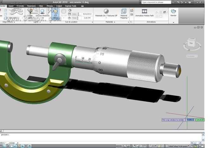
Task: Toggle Dynamic Input in status bar
Action: [22, 146]
